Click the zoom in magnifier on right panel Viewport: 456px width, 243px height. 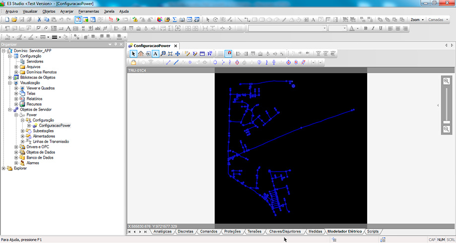[447, 81]
